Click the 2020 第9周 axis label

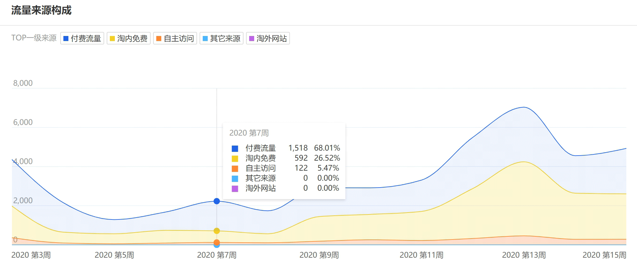click(319, 255)
